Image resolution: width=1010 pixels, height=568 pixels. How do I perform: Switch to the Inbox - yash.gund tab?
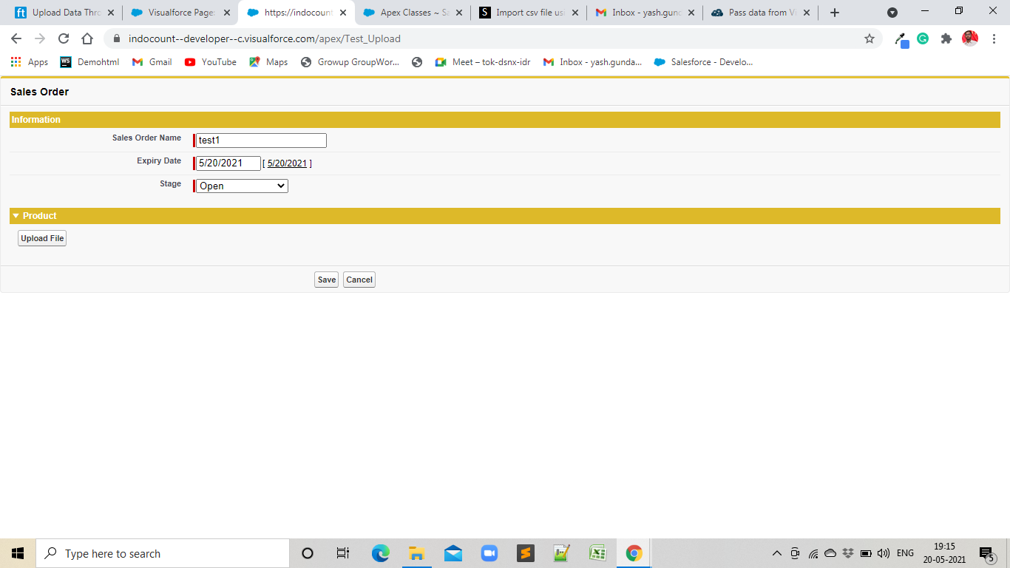click(644, 13)
